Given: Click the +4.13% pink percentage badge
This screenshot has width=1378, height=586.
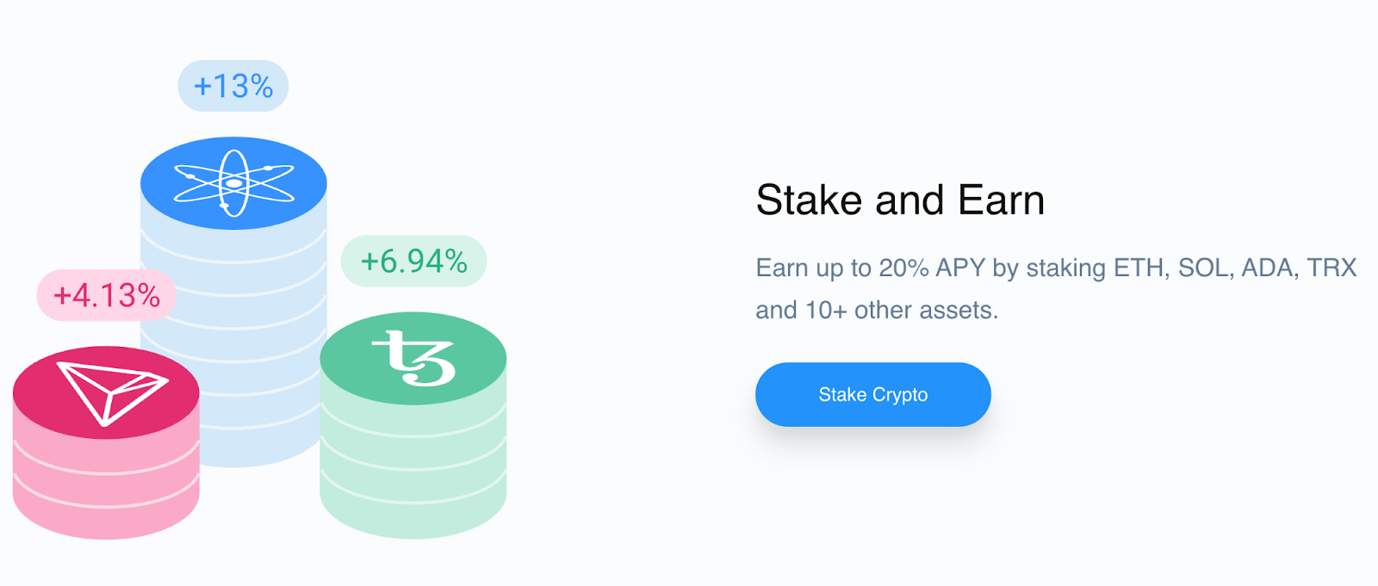Looking at the screenshot, I should click(x=106, y=295).
